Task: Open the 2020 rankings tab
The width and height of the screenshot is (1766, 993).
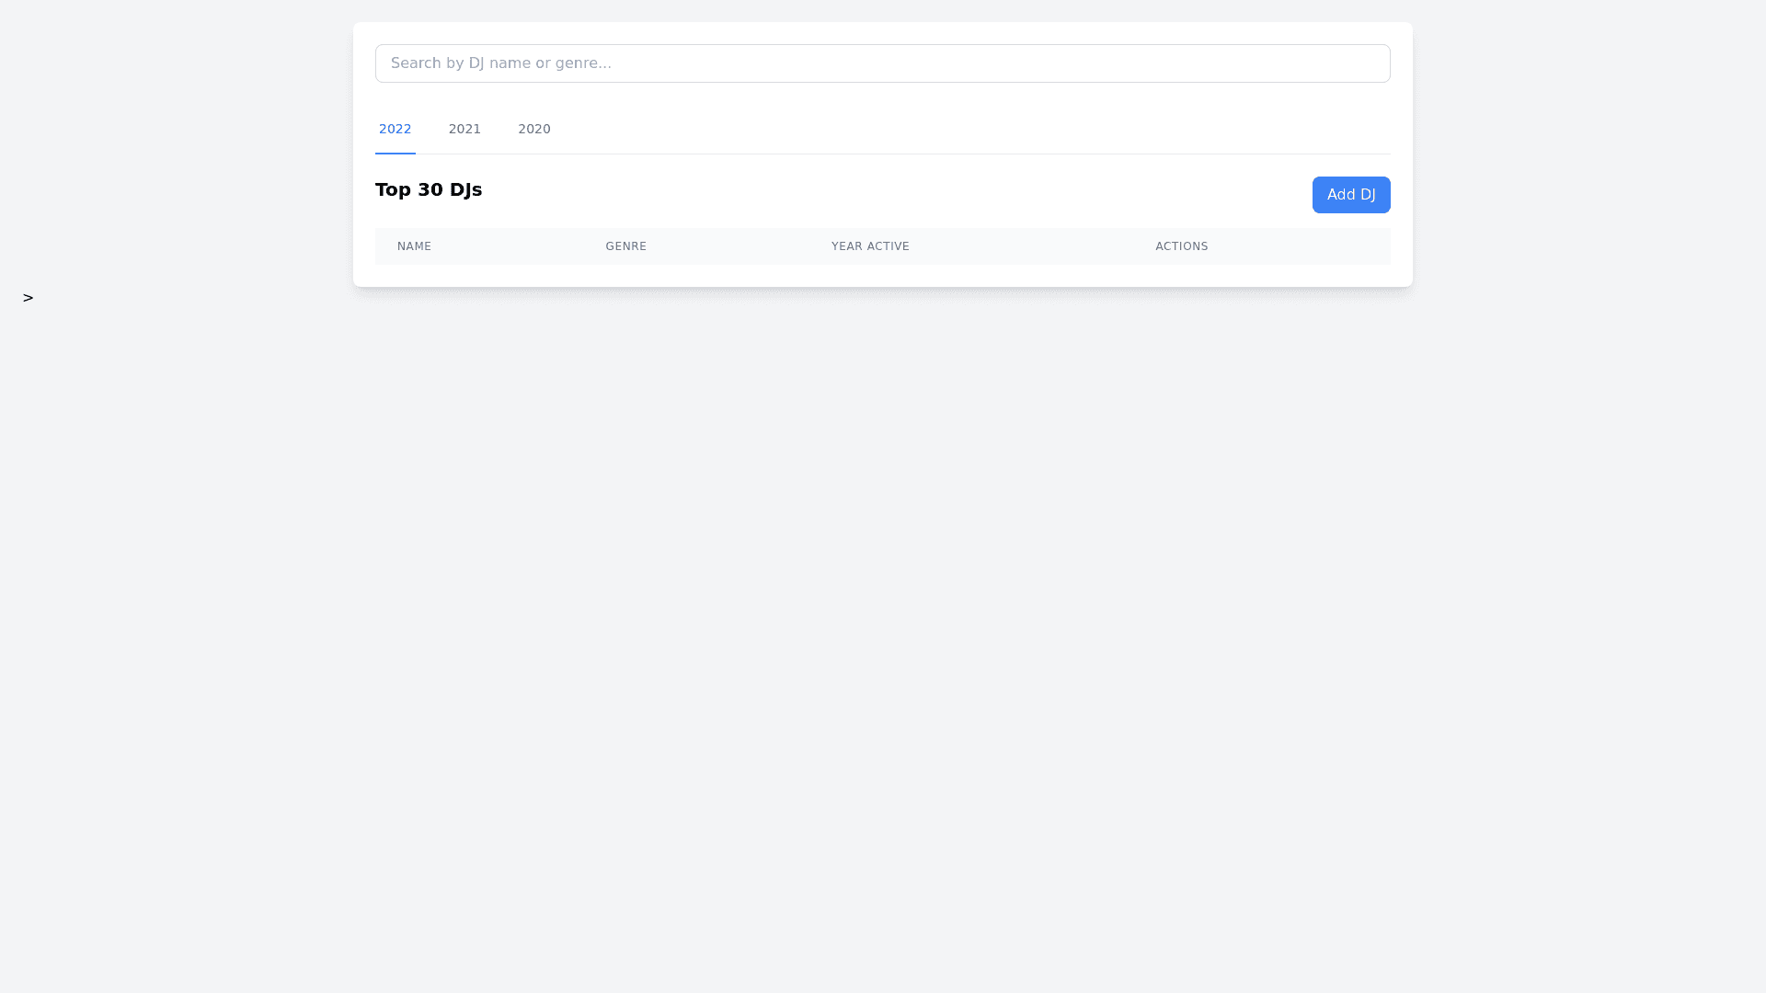Action: coord(533,129)
